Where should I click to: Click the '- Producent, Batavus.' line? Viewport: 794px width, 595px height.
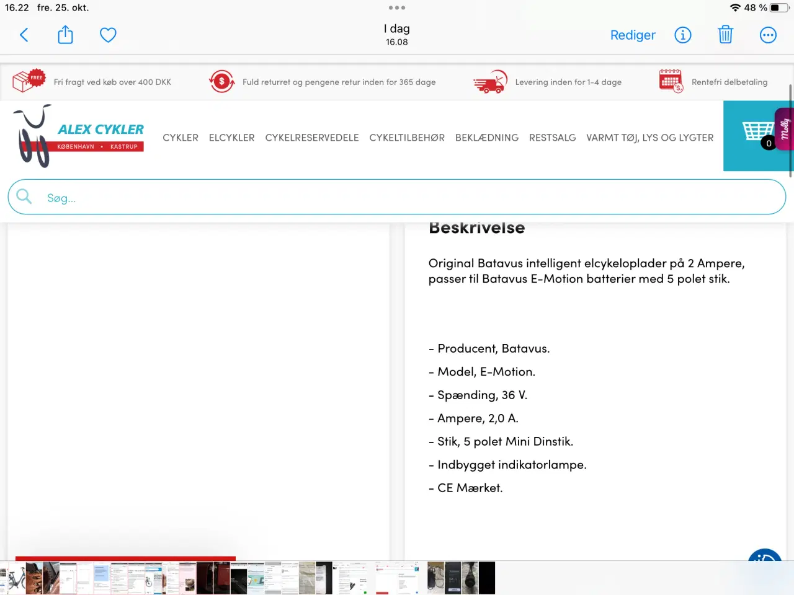[489, 348]
